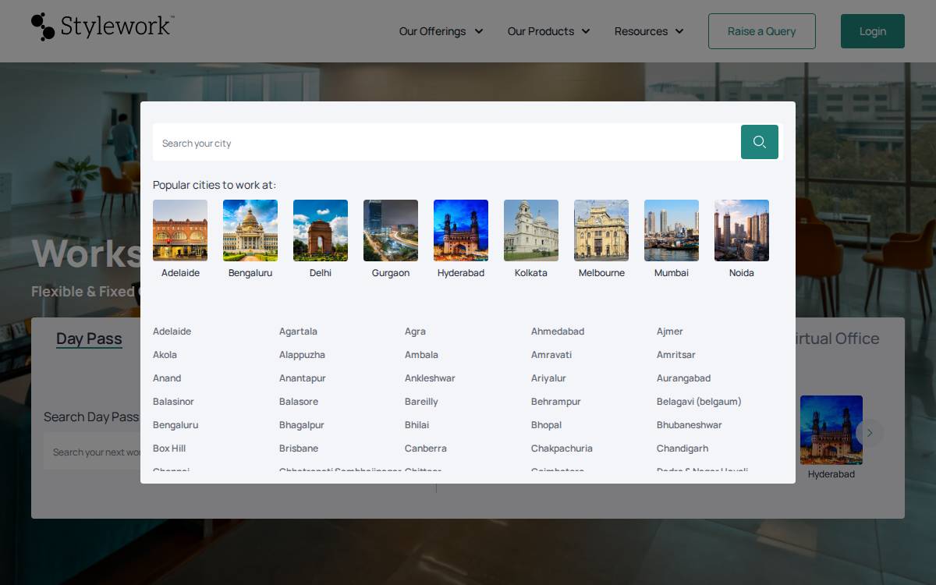Screen dimensions: 936x585
Task: Click the Stylework logo
Action: 102,27
